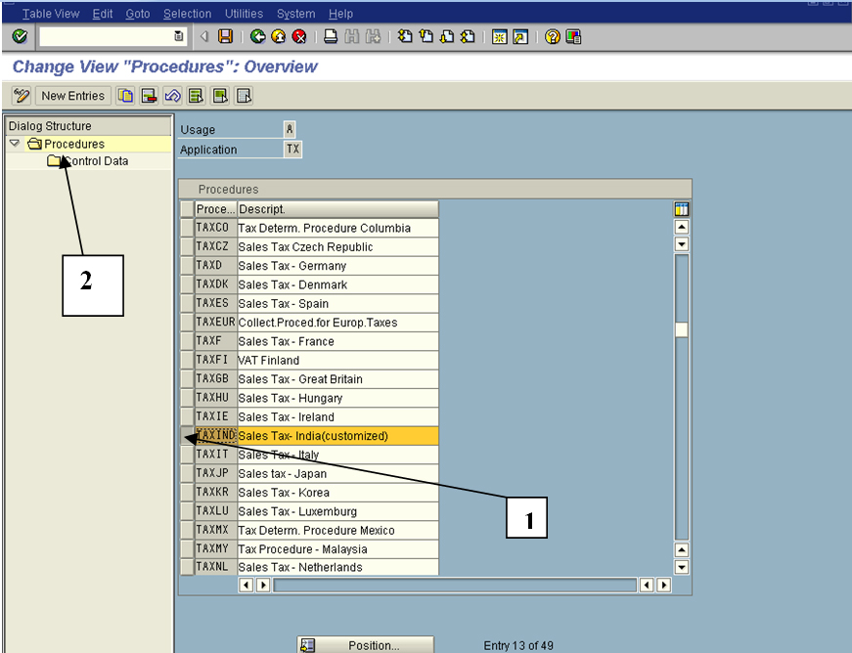852x653 pixels.
Task: Click the Previous Page icon
Action: tap(426, 36)
